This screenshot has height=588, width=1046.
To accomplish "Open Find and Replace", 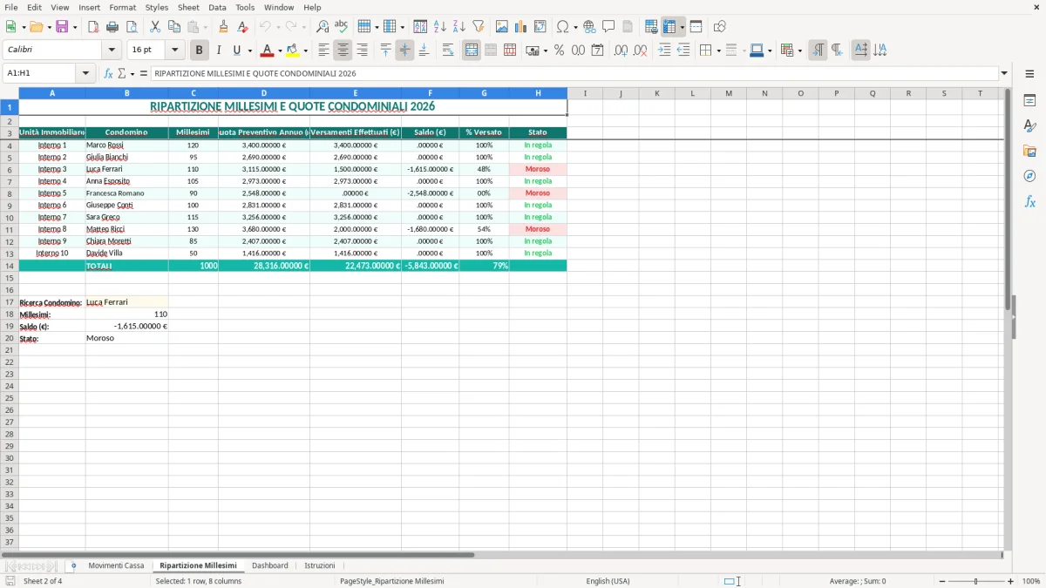I will [x=323, y=27].
